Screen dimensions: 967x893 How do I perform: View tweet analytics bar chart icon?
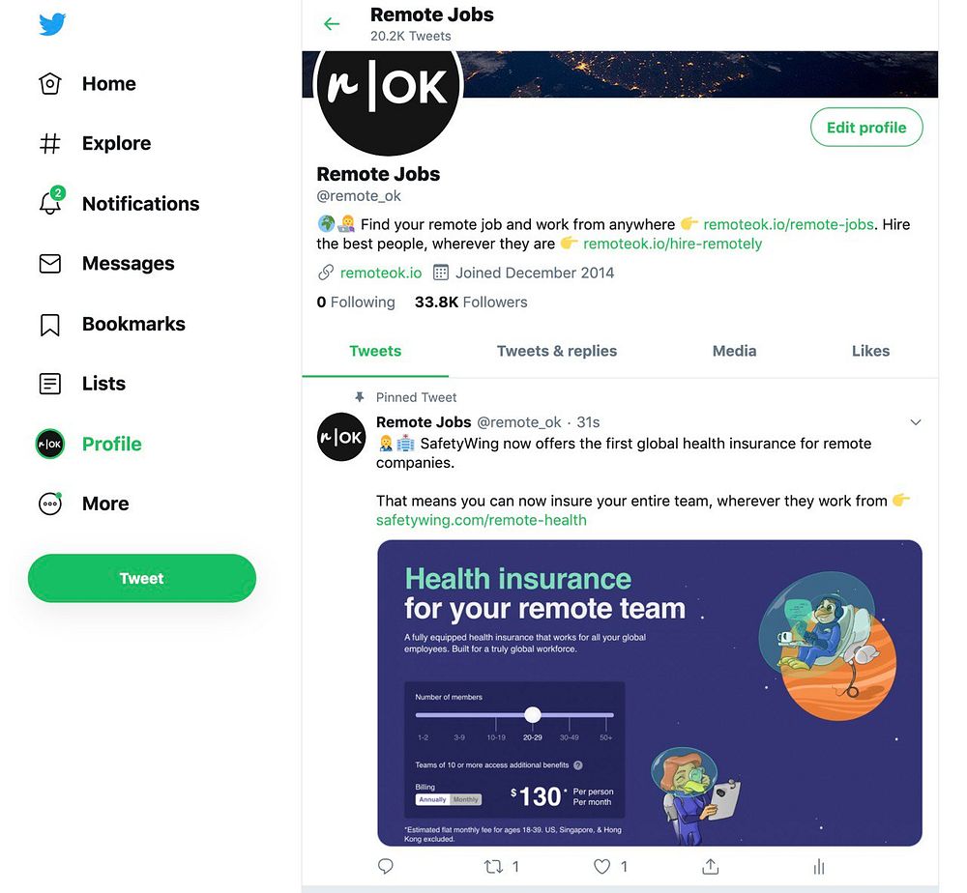click(819, 867)
